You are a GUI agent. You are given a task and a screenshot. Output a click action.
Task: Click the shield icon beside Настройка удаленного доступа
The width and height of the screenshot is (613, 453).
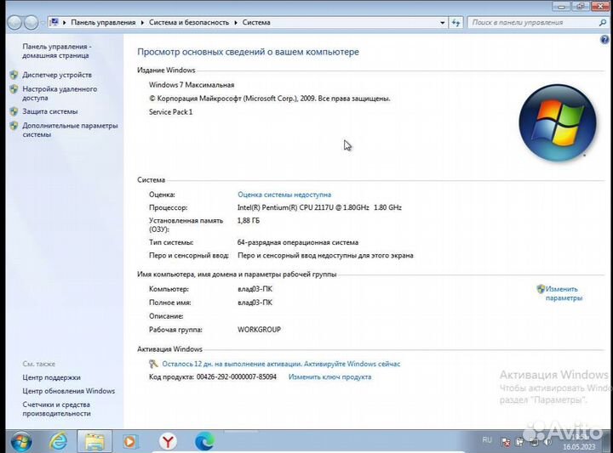coord(14,89)
